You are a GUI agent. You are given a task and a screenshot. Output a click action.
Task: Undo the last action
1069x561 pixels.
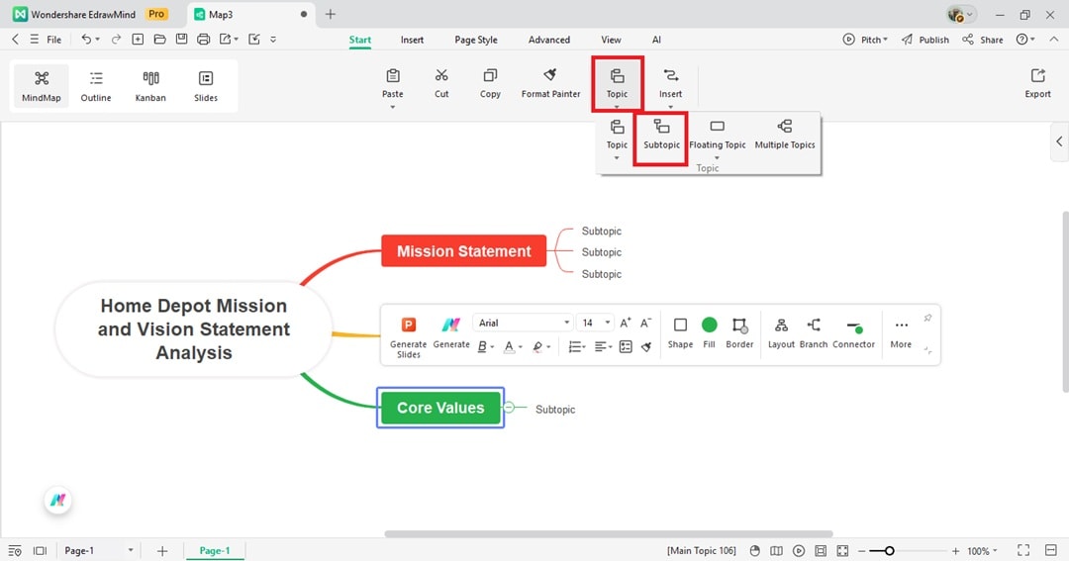86,40
